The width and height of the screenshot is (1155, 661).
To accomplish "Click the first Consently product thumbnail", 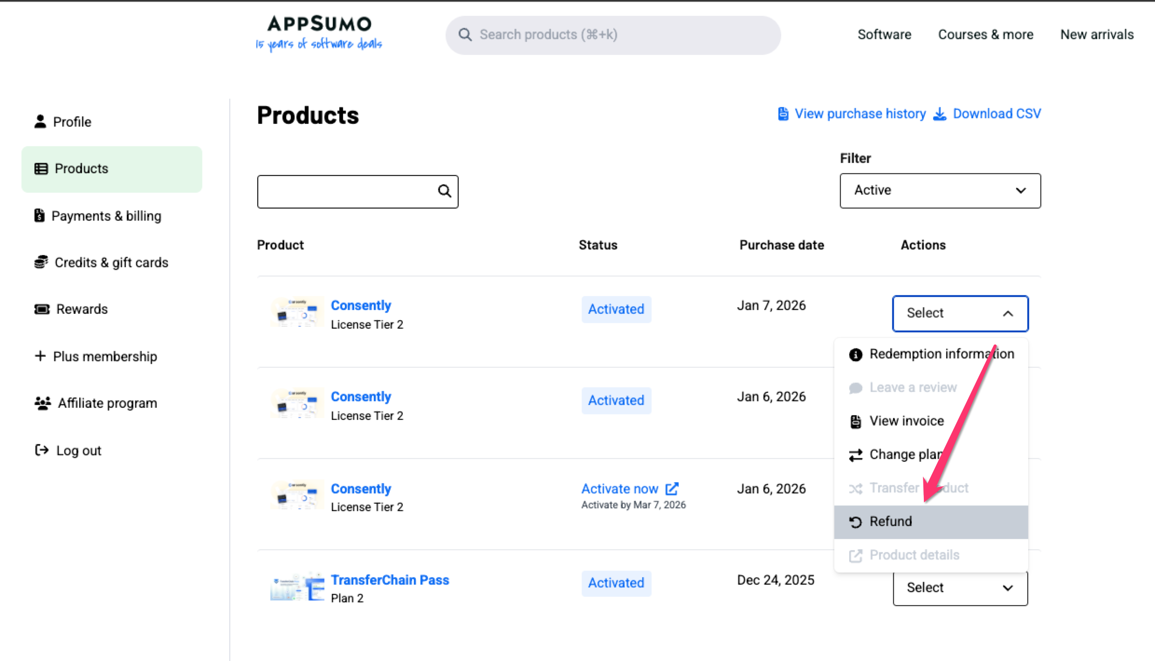I will [297, 312].
